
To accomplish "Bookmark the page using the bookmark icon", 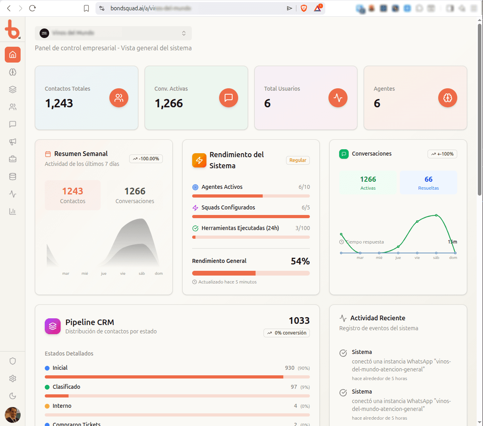I will point(86,8).
